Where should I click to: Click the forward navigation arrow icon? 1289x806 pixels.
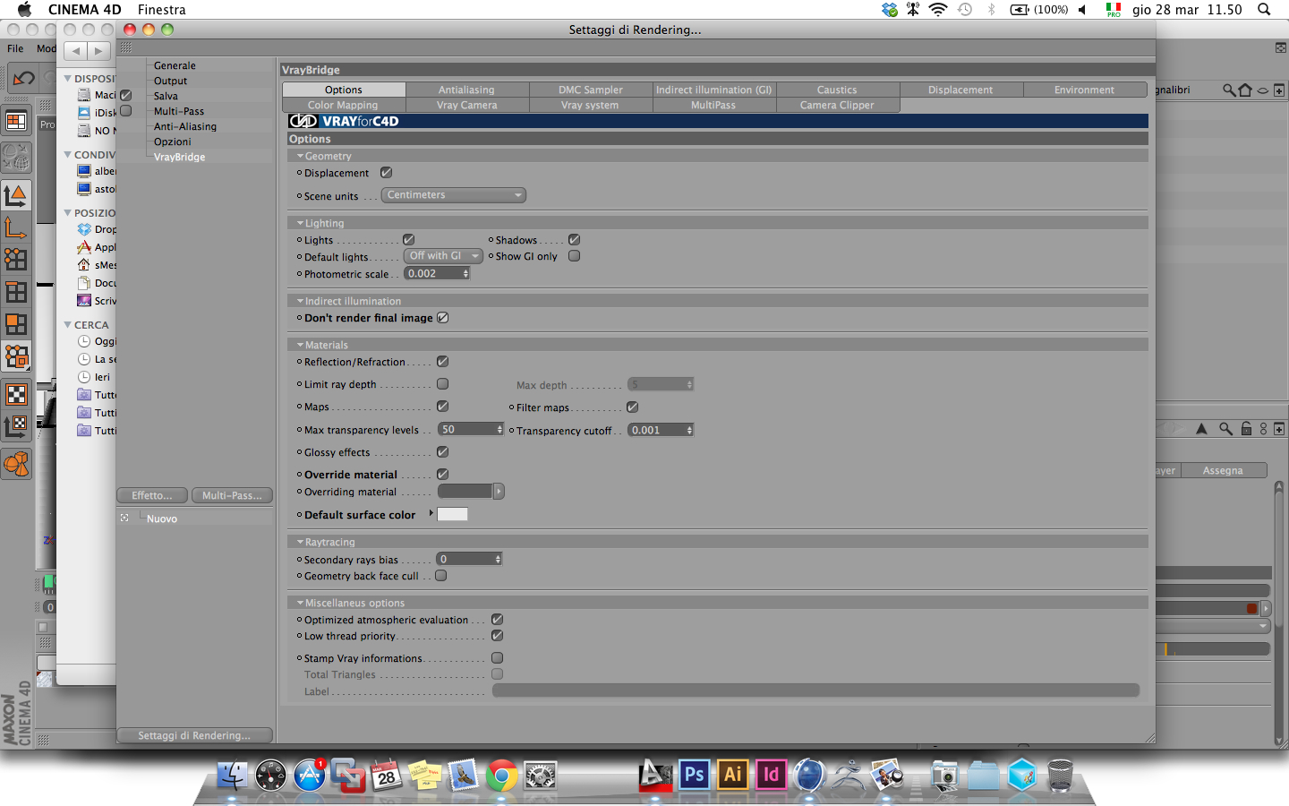pos(98,51)
